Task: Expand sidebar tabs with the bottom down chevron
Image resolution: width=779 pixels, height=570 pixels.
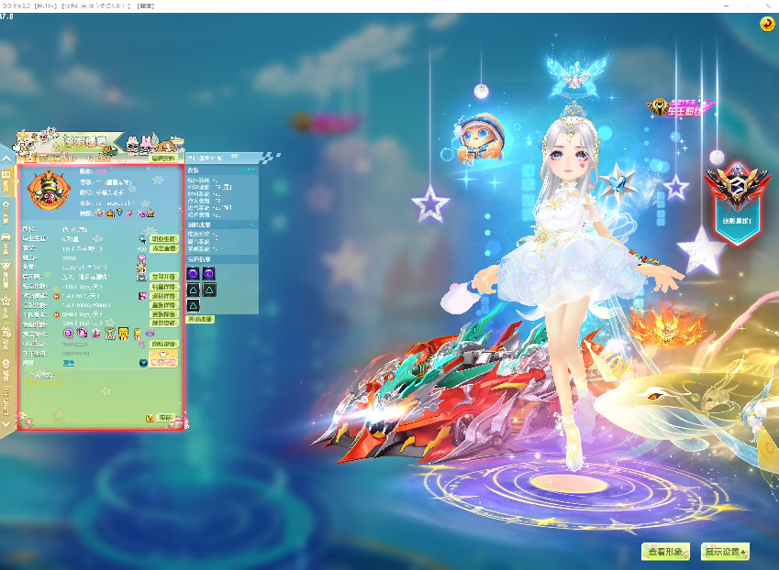Action: click(x=6, y=424)
